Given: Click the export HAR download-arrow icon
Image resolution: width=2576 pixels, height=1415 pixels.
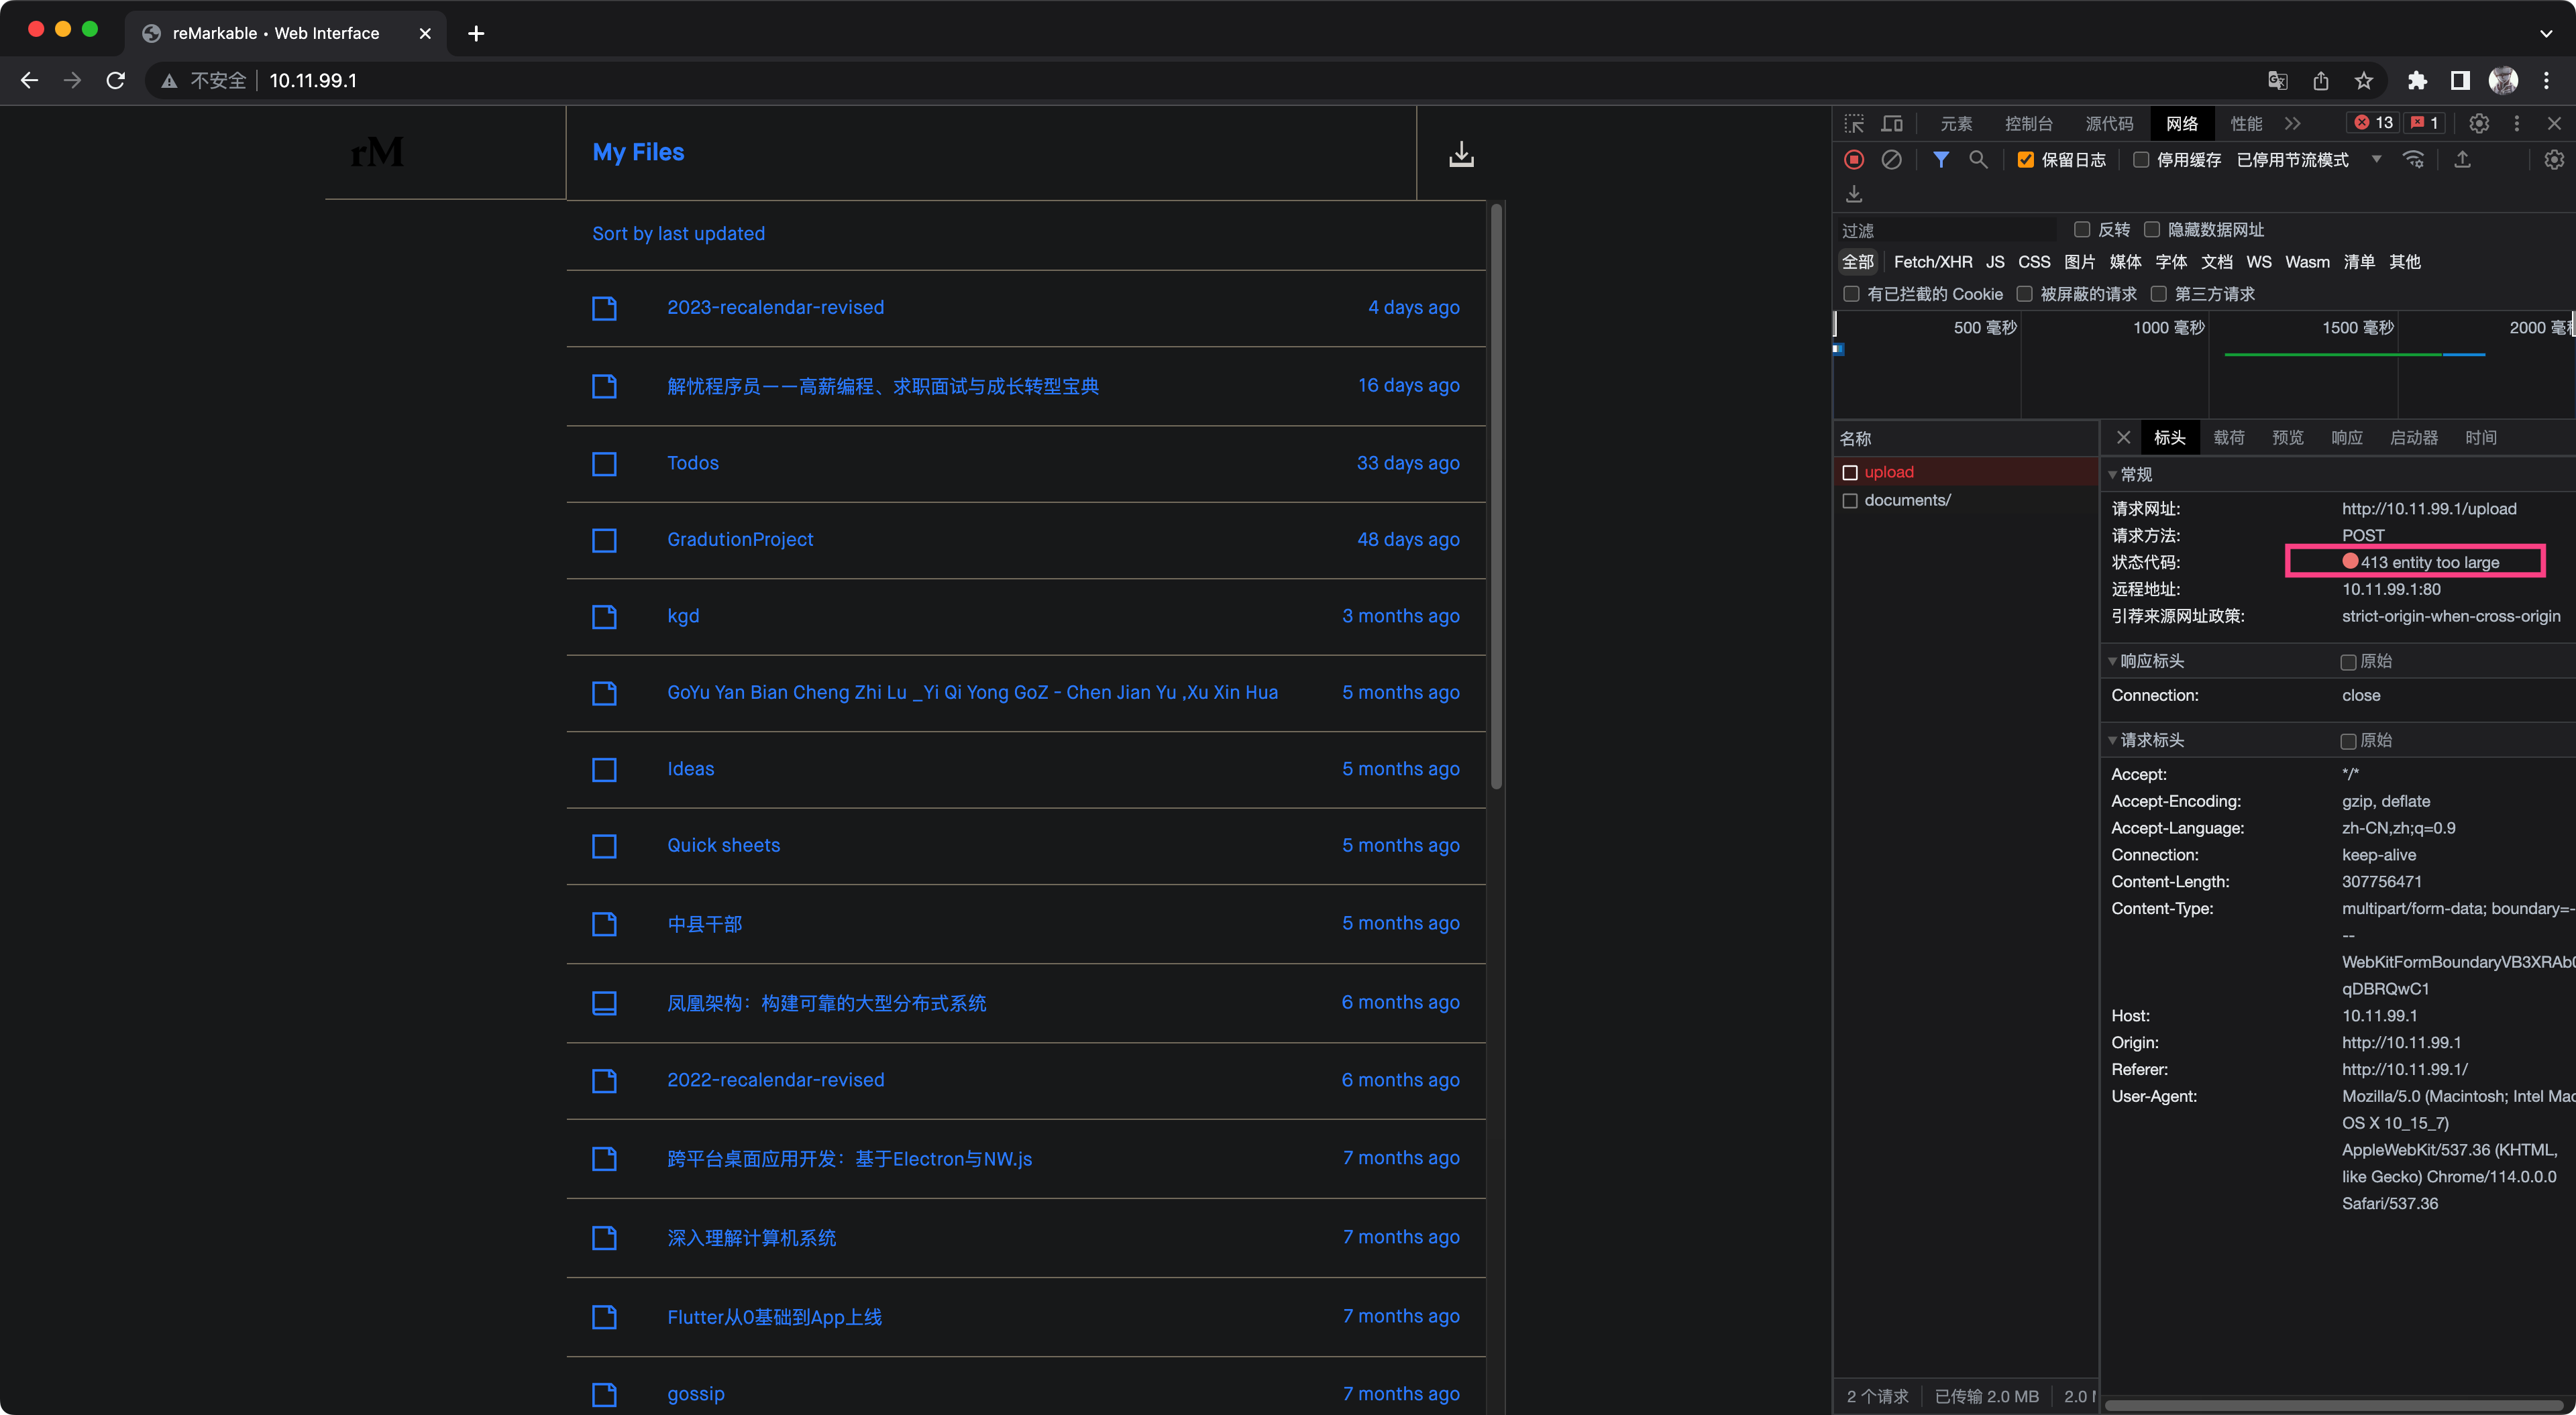Looking at the screenshot, I should [x=1854, y=193].
